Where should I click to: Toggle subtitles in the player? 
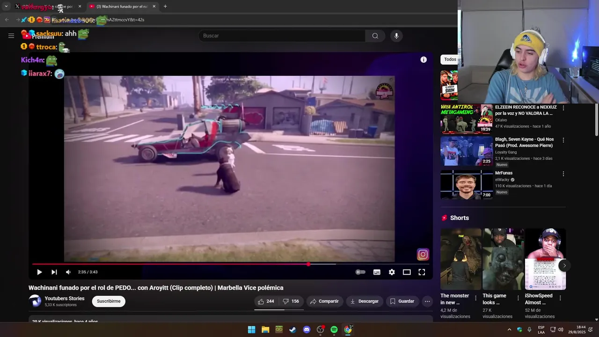pos(377,272)
